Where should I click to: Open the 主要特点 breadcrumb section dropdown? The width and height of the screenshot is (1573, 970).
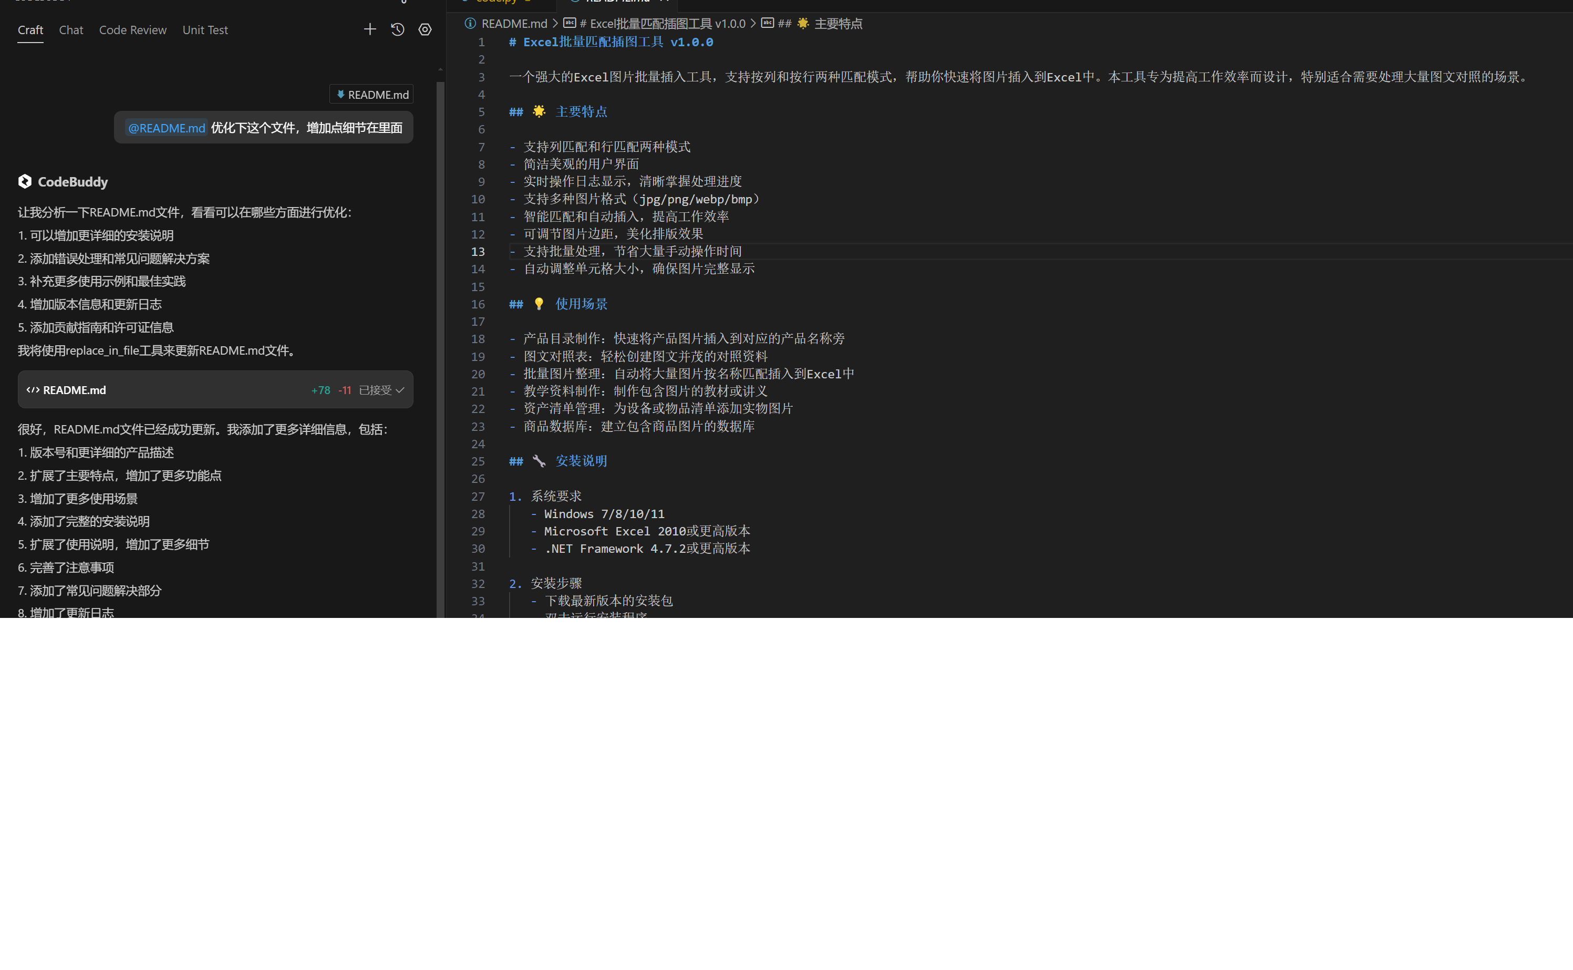point(837,24)
